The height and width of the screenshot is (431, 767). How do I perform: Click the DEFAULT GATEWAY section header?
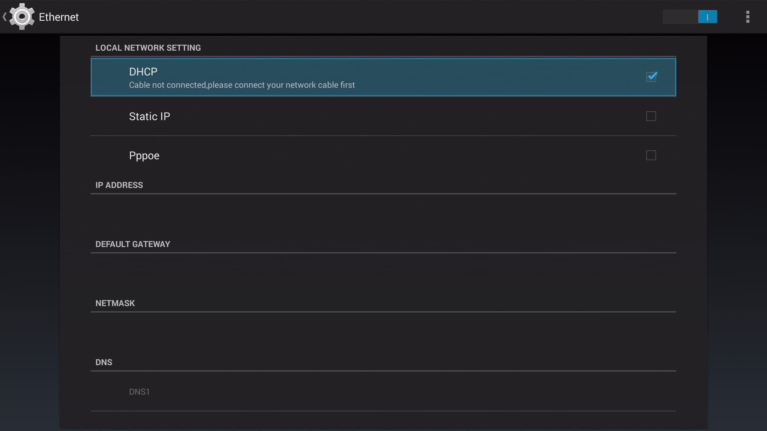(x=133, y=244)
